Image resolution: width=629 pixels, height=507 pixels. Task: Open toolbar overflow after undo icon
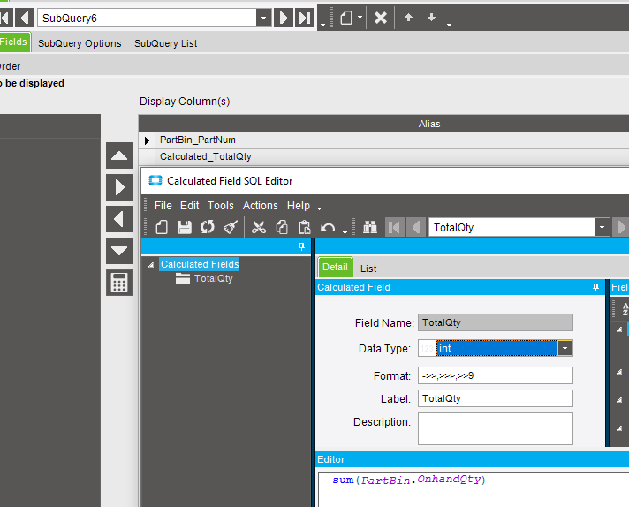coord(345,232)
